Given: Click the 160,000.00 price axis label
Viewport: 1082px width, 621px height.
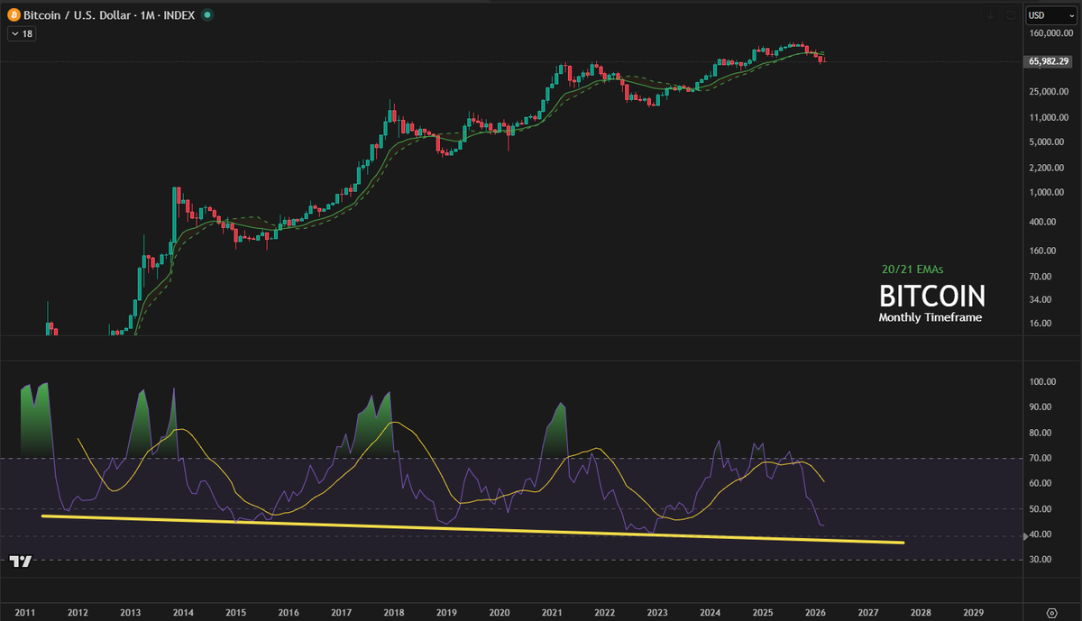Looking at the screenshot, I should (1052, 33).
